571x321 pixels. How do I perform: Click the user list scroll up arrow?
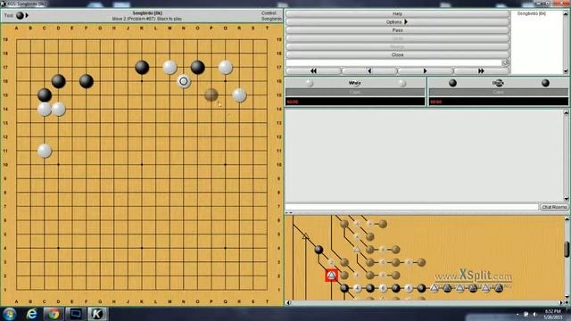pyautogui.click(x=566, y=13)
